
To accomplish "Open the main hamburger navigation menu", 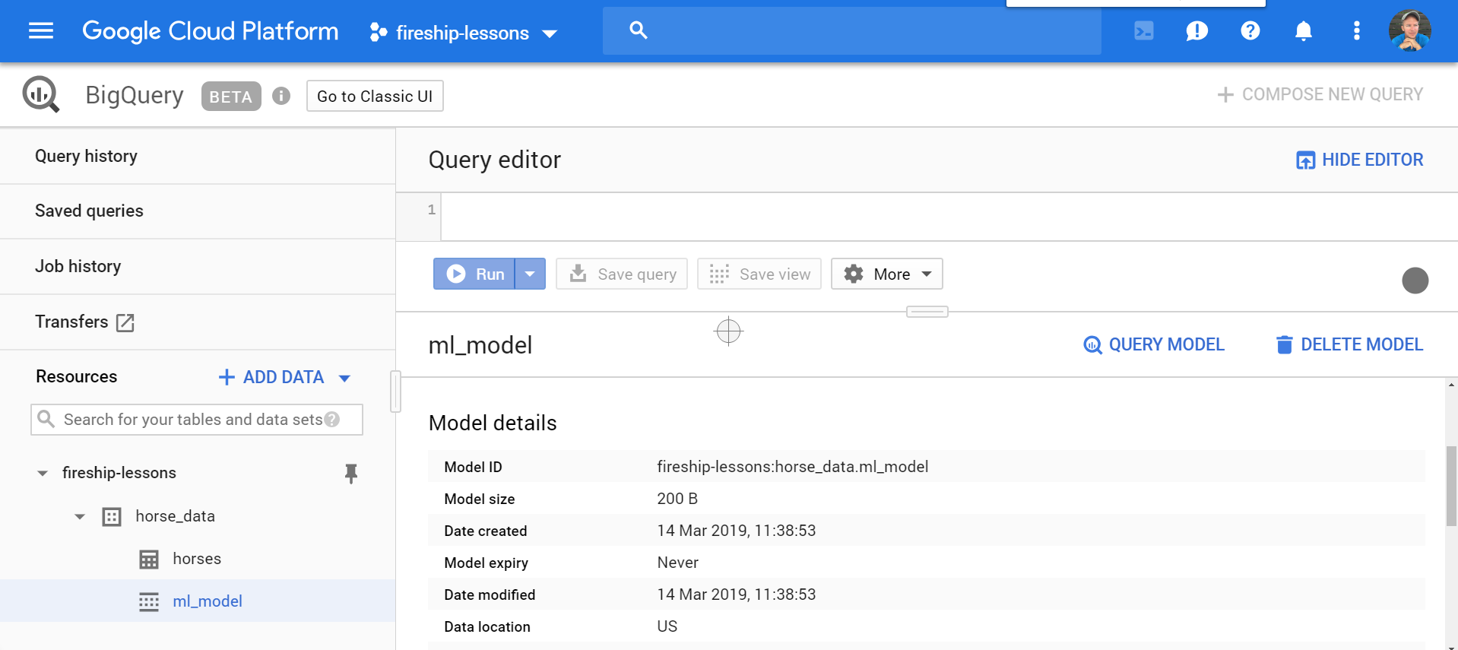I will 41,31.
